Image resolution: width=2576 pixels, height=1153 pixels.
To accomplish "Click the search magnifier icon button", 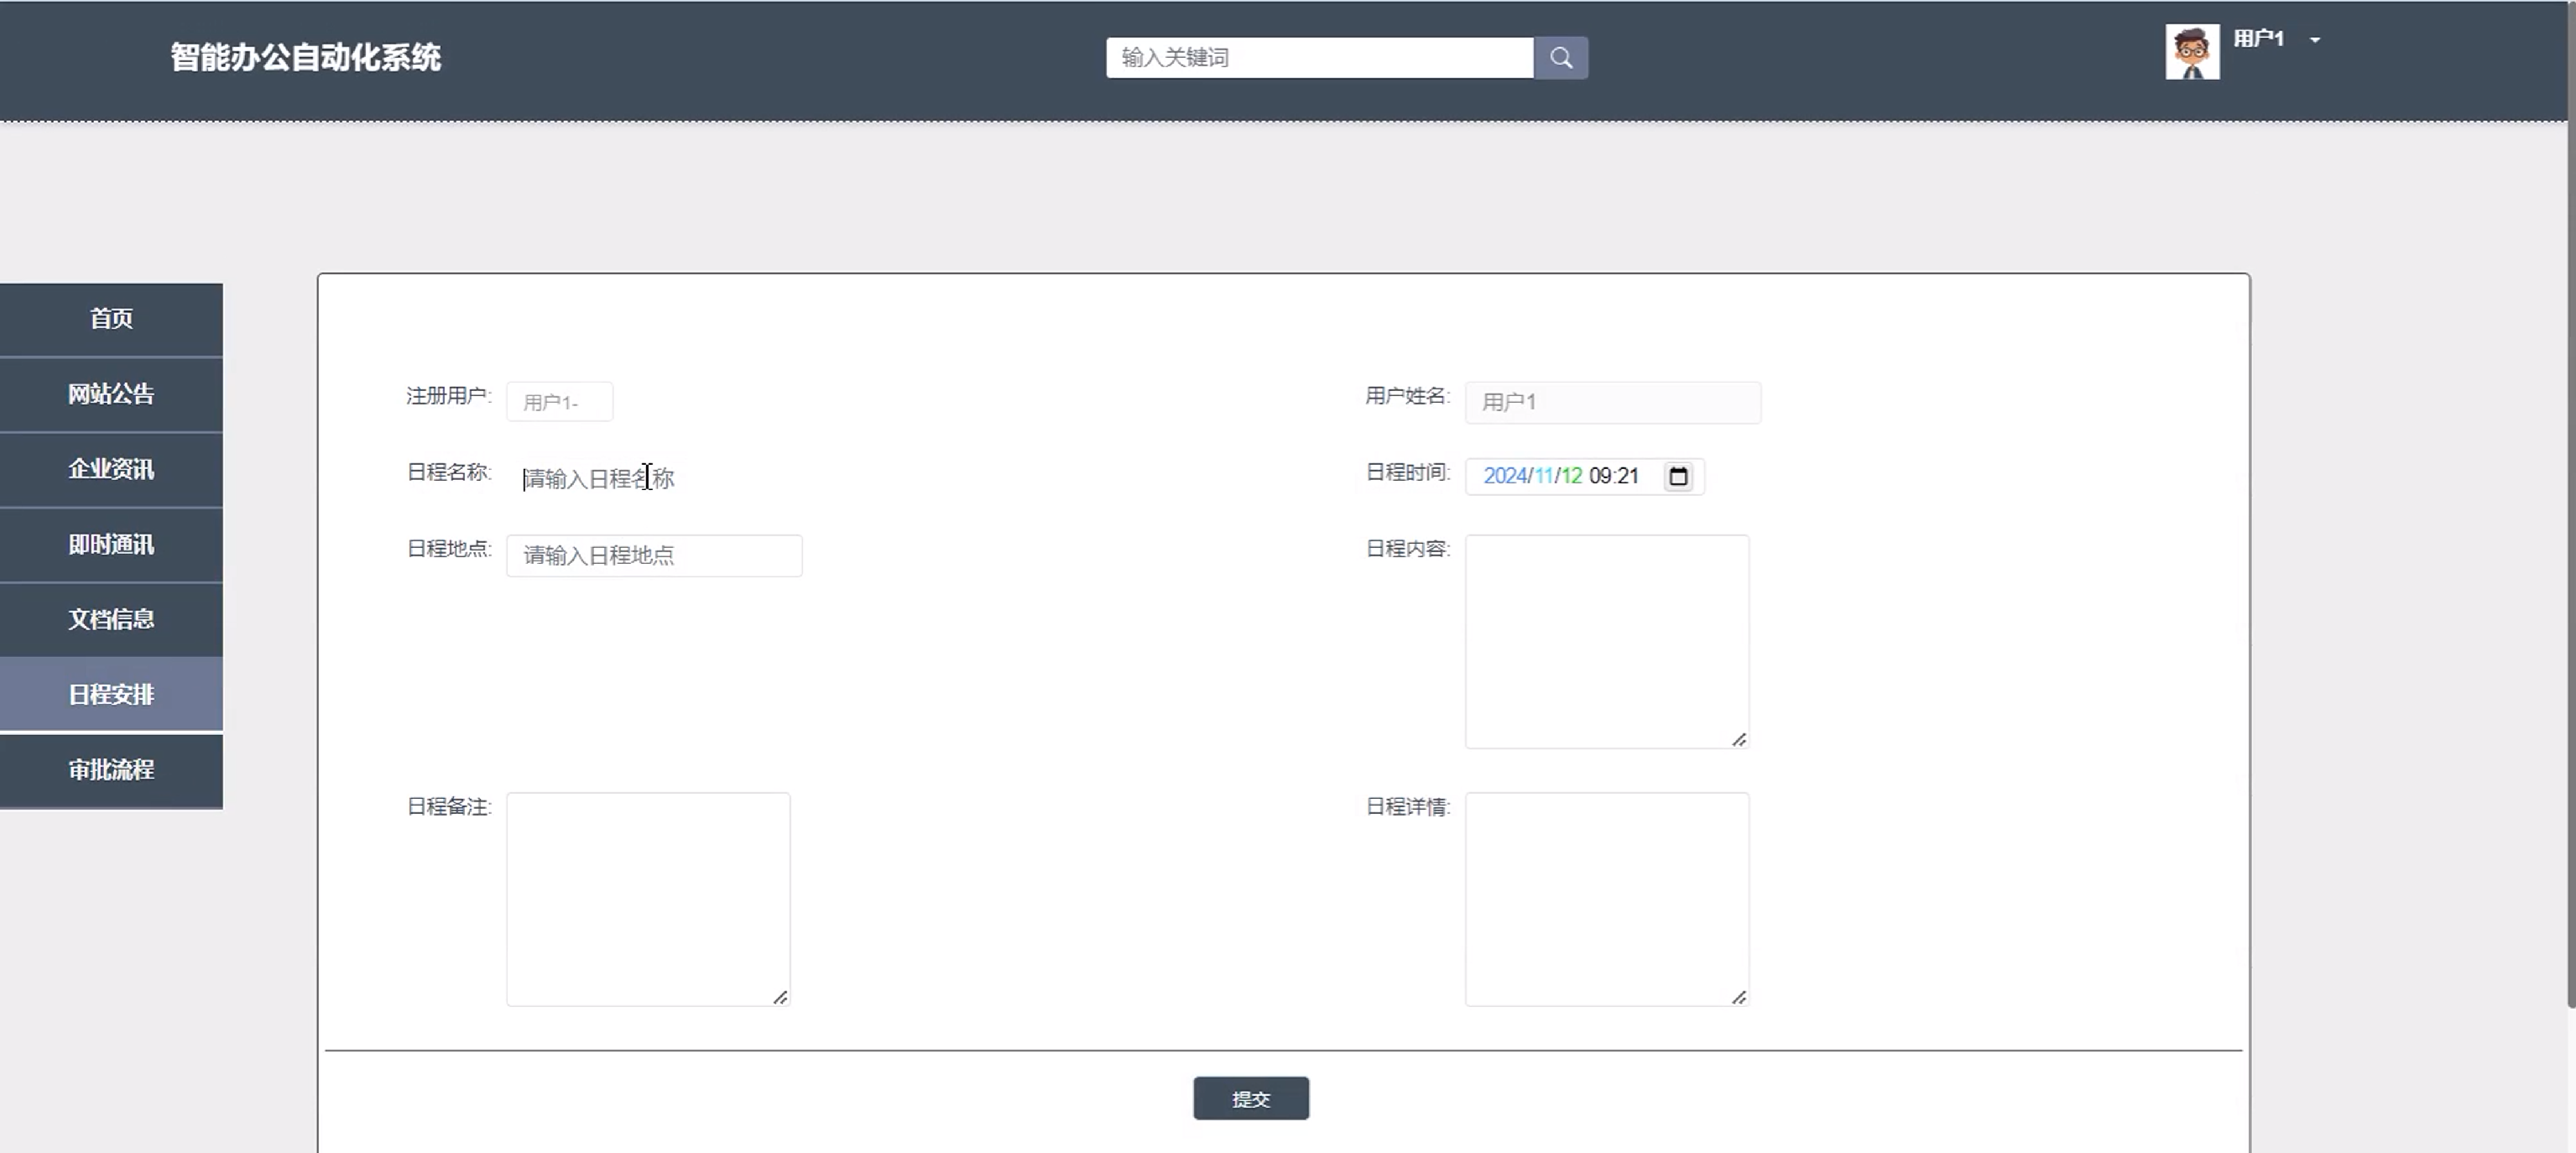I will coord(1560,58).
